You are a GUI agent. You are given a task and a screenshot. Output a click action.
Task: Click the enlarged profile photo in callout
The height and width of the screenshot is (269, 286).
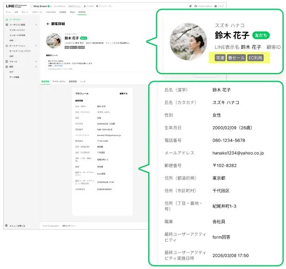click(188, 41)
